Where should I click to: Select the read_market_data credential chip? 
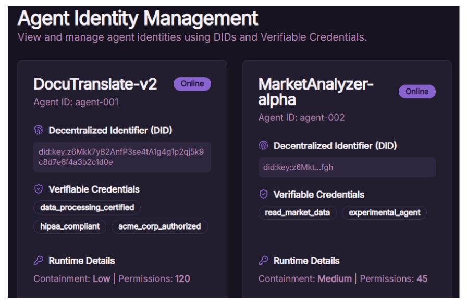[298, 213]
